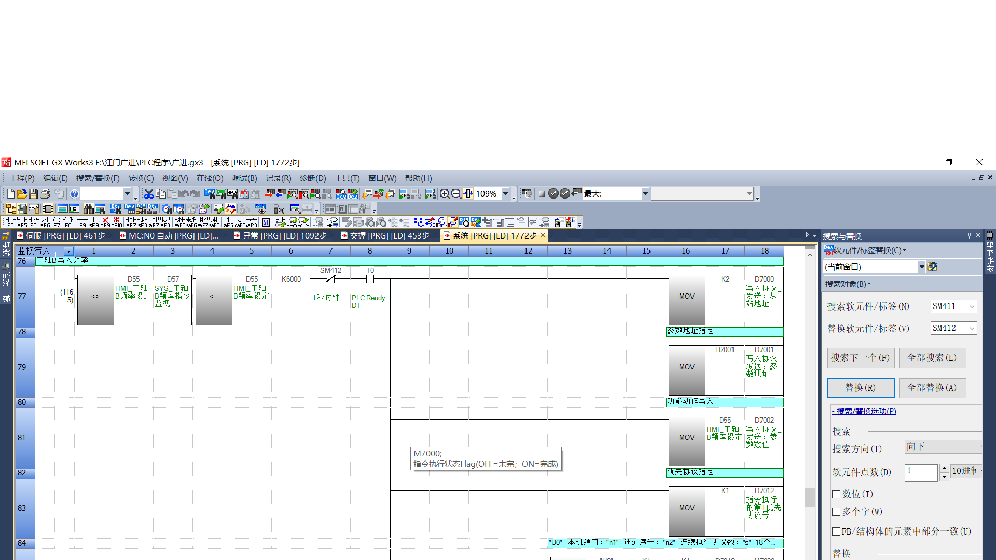Click the Zoom out magnifier icon
996x560 pixels.
click(x=456, y=194)
